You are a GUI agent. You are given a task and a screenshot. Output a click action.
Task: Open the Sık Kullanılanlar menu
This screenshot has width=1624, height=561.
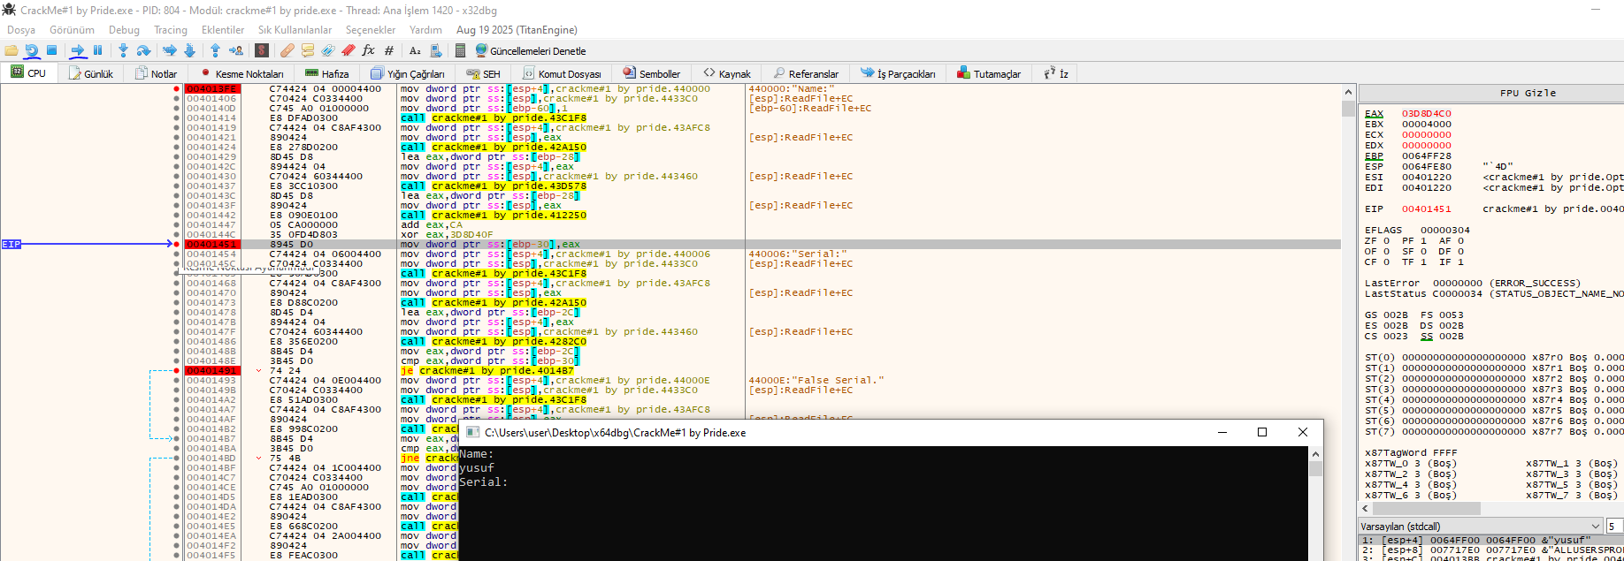295,30
